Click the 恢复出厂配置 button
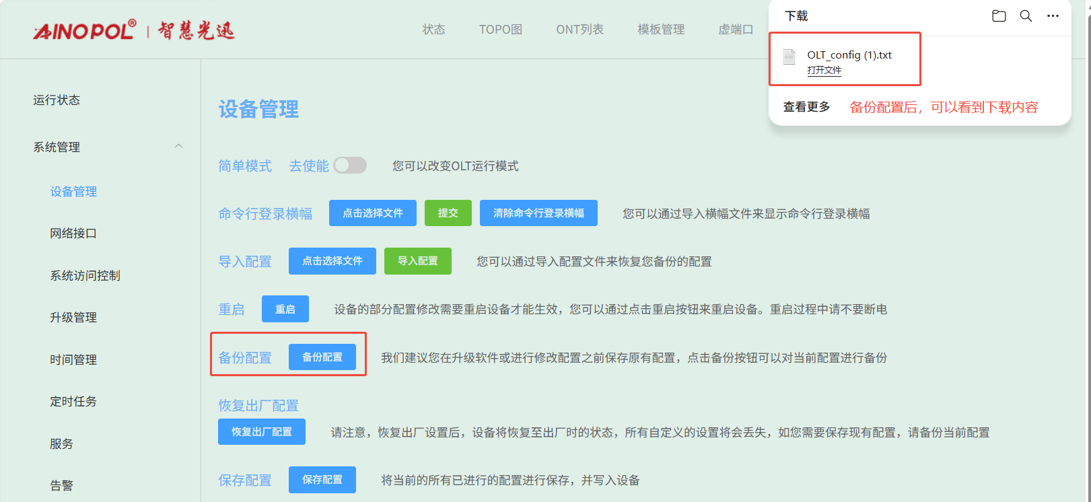Screen dimensions: 1091x502 point(261,432)
